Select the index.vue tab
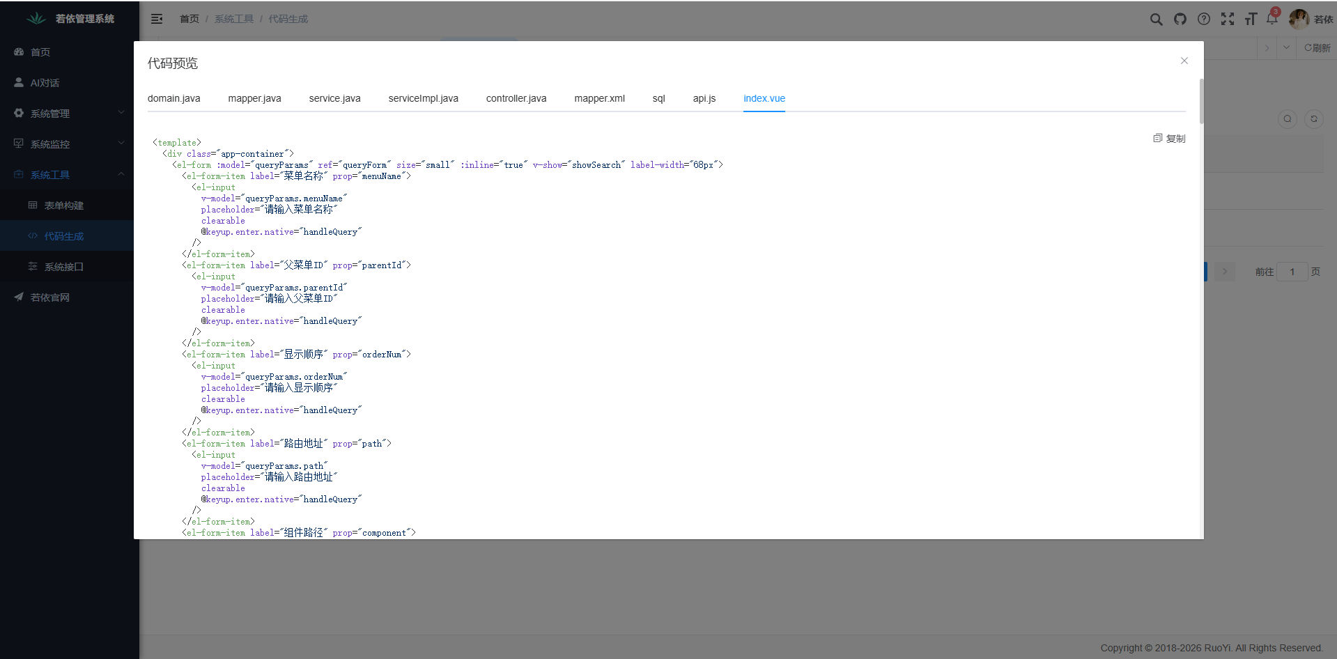This screenshot has height=659, width=1337. click(x=764, y=98)
